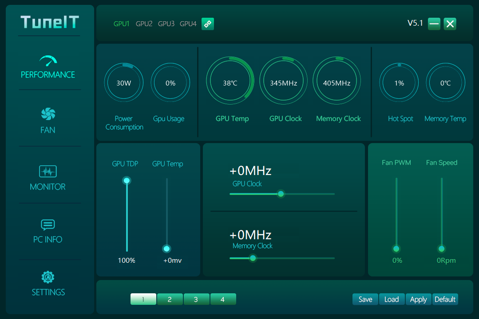Open the Monitor waveform icon
Viewport: 479px width, 319px height.
48,171
